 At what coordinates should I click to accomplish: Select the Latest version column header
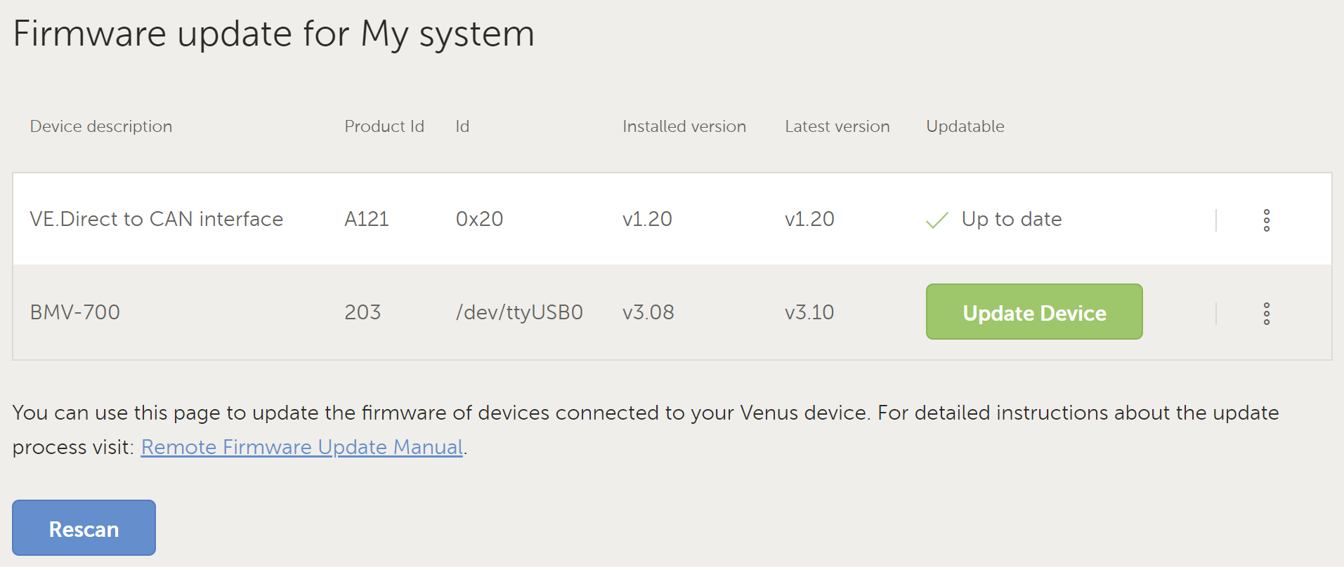[x=837, y=126]
